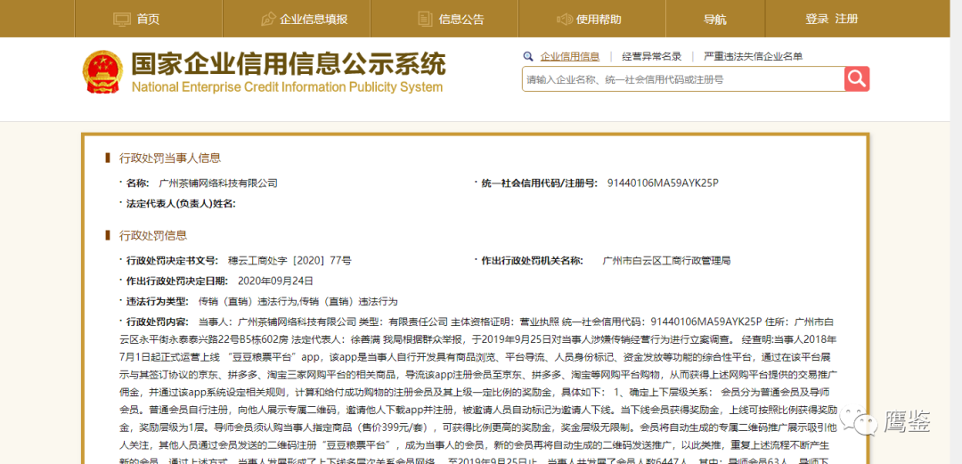962x464 pixels.
Task: Click the 行政处罚当事人信息 section heading
Action: pos(170,158)
